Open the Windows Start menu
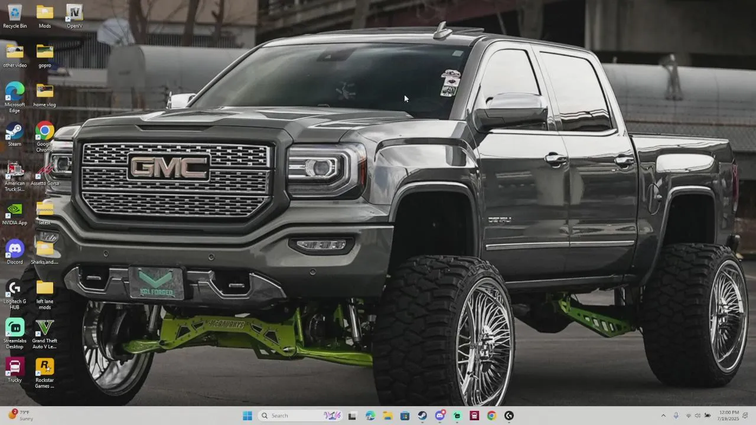 pyautogui.click(x=247, y=416)
